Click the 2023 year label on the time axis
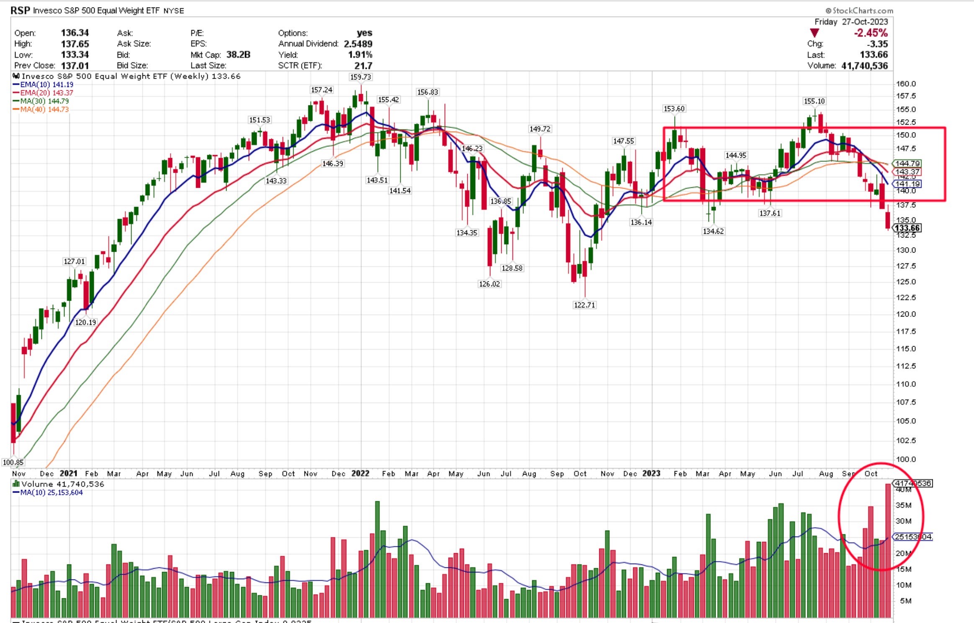The width and height of the screenshot is (974, 623). click(652, 473)
